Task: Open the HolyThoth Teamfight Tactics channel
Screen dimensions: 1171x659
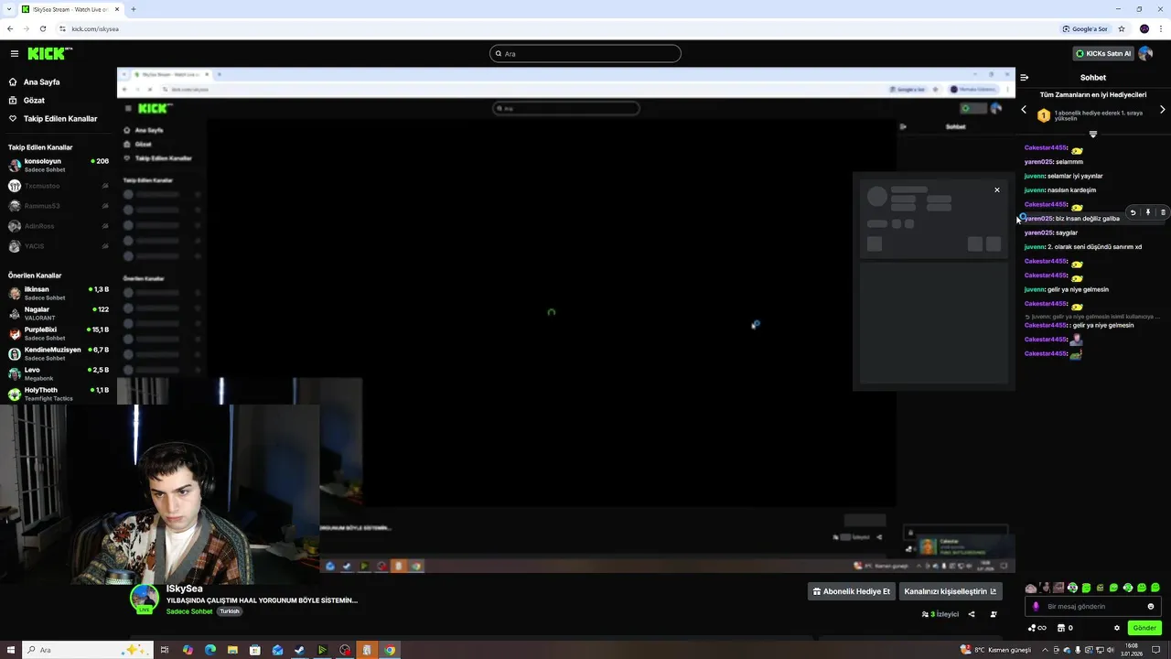Action: (59, 394)
